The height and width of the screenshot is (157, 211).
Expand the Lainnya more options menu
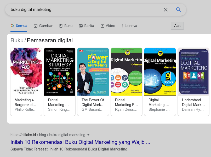coord(129,26)
